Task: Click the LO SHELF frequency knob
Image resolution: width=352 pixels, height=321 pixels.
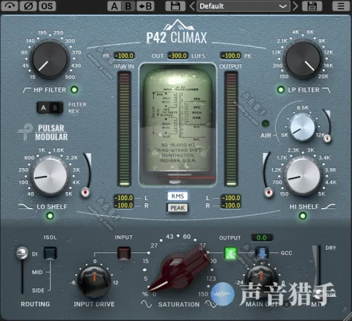Action: [50, 176]
